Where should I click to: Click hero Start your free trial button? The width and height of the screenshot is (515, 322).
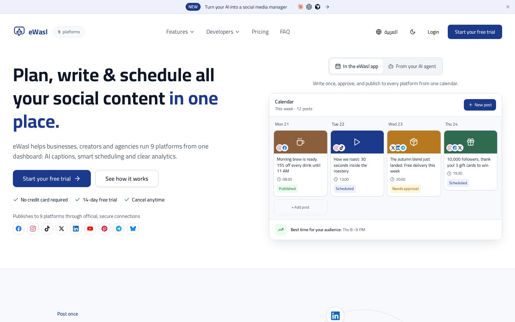pos(52,179)
